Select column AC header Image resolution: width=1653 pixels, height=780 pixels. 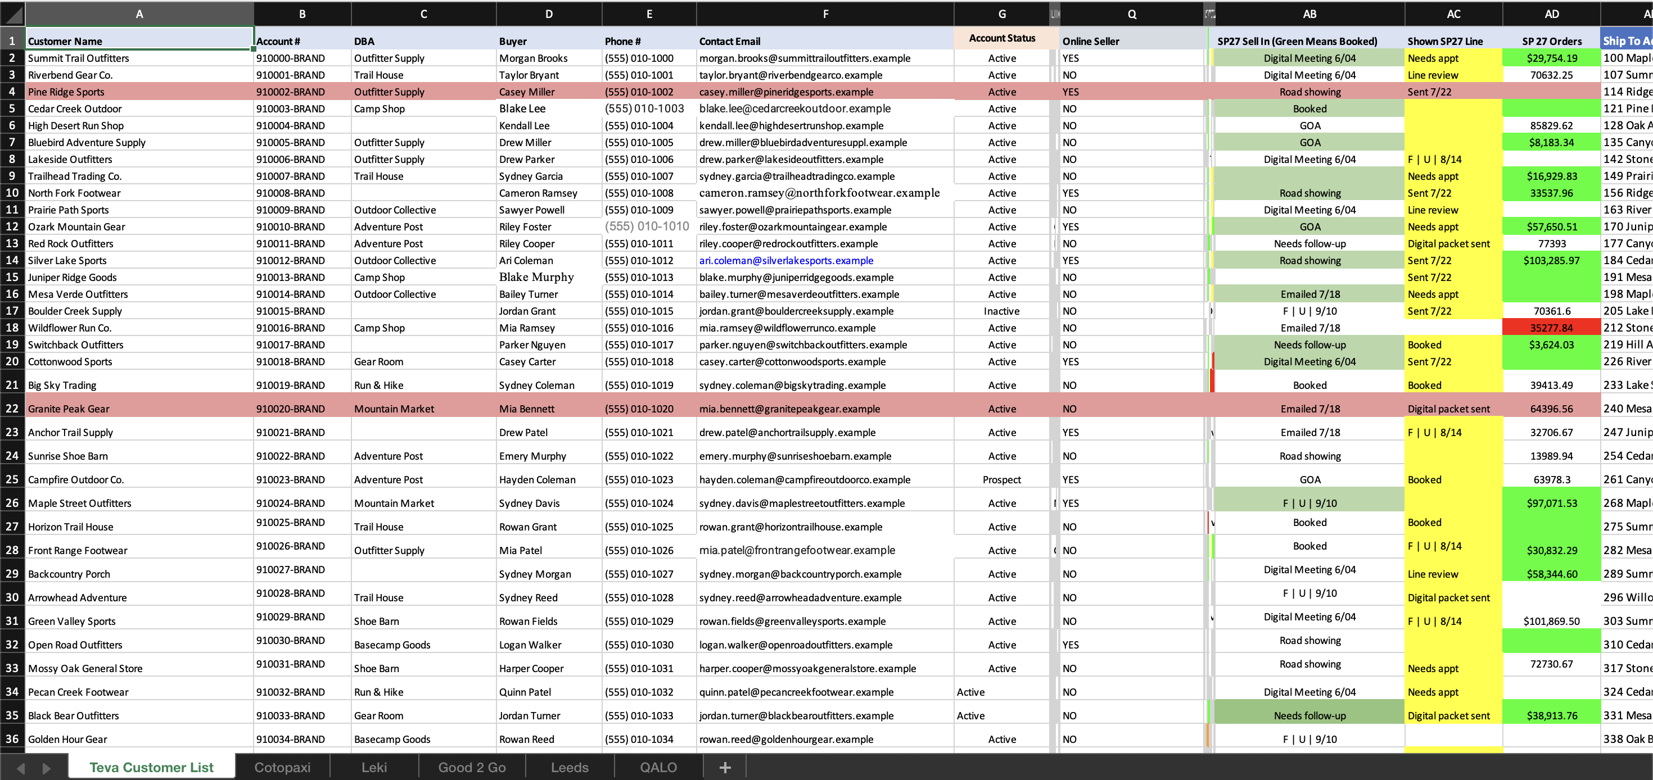(1453, 13)
